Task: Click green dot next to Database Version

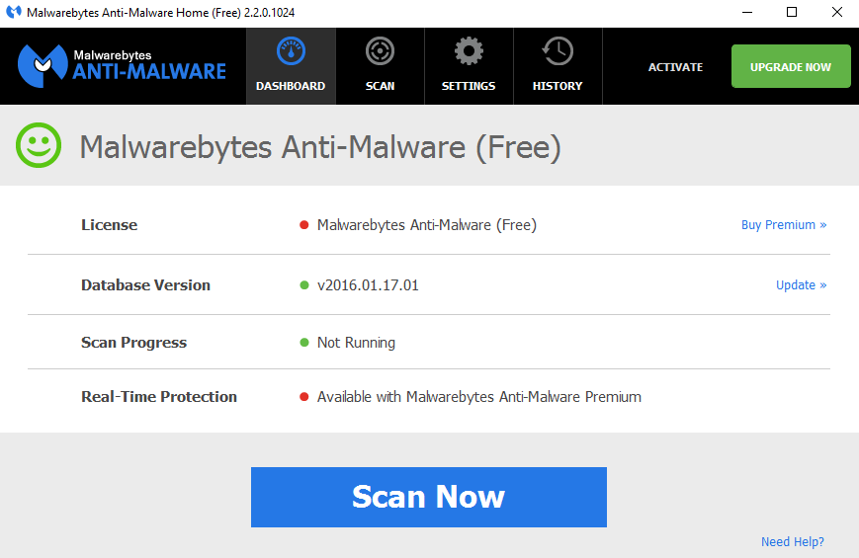Action: pyautogui.click(x=304, y=285)
